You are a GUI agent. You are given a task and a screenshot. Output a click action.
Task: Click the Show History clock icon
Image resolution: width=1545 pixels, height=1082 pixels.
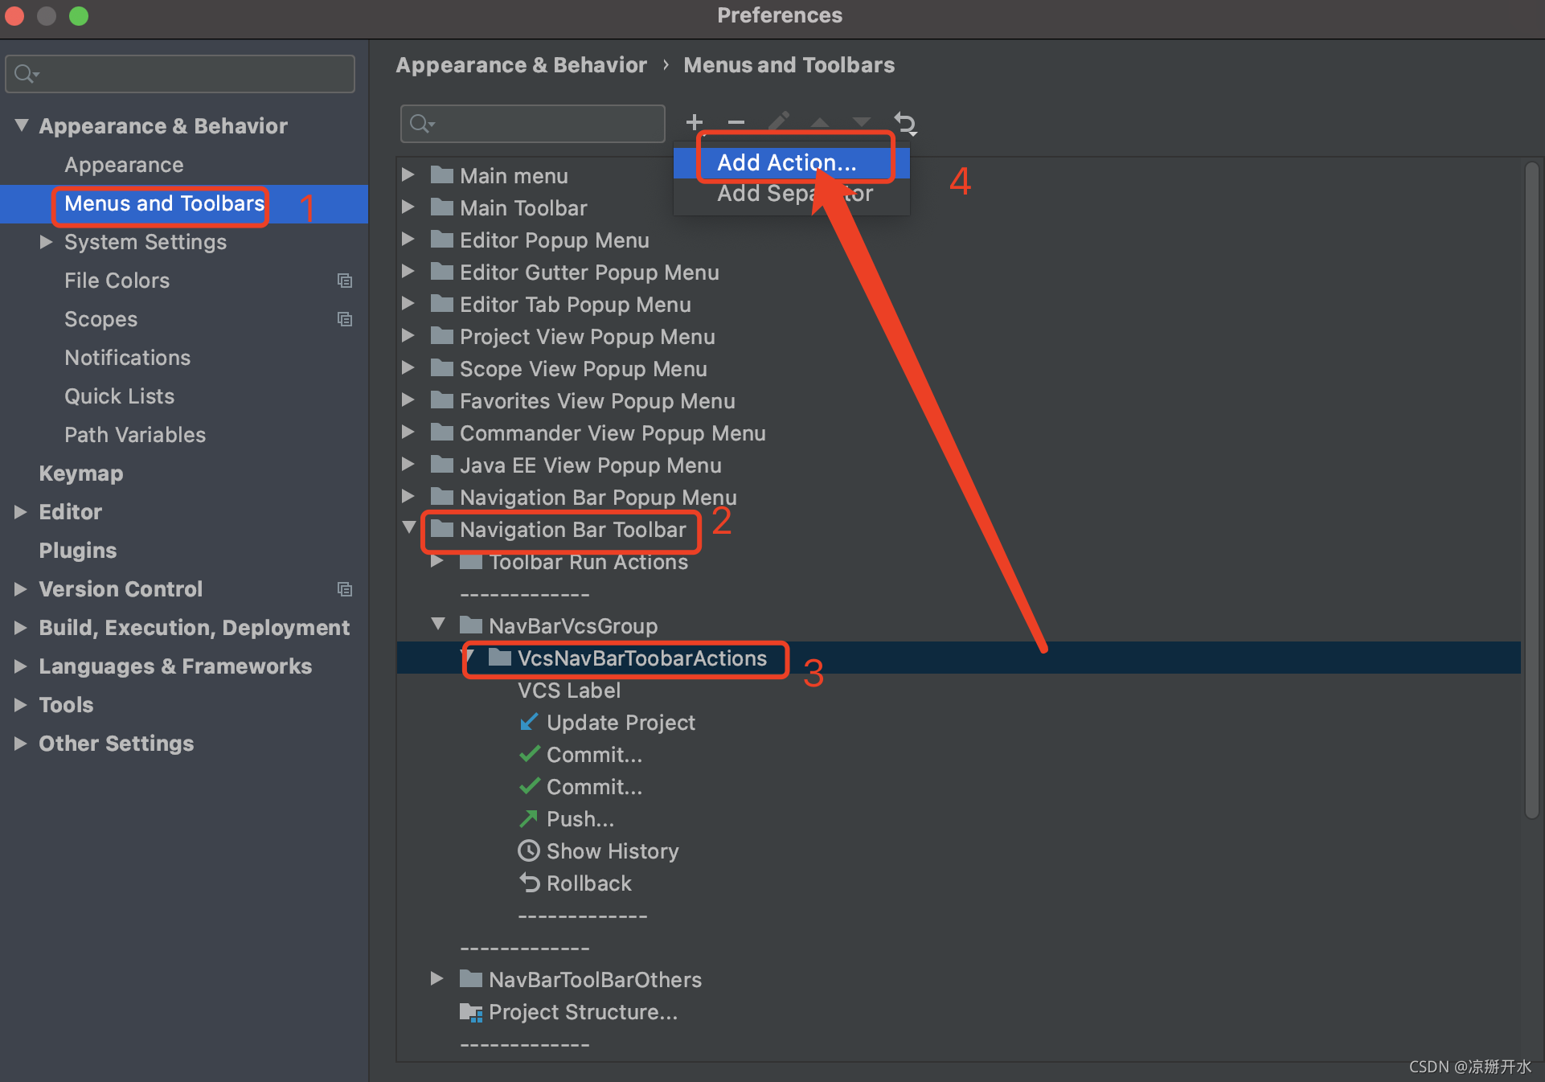pos(528,850)
